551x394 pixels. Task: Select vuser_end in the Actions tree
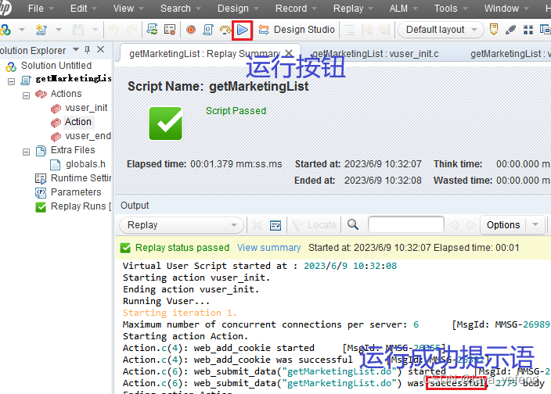pos(88,136)
